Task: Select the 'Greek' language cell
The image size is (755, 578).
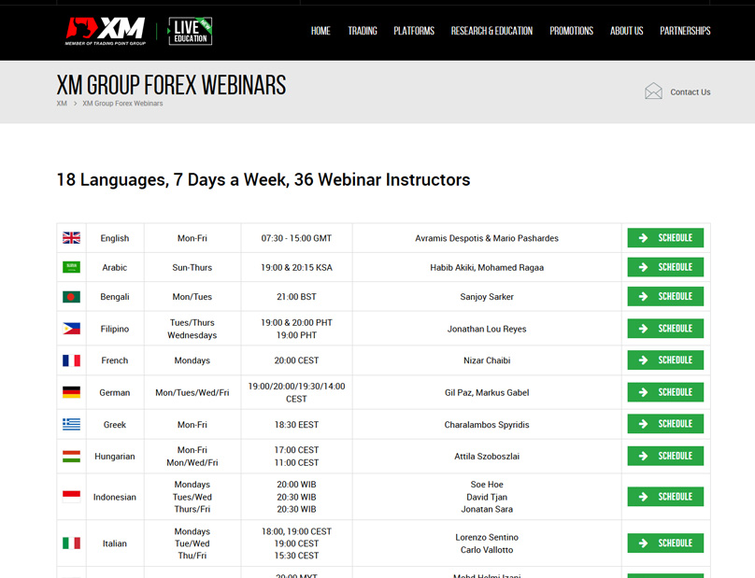Action: point(115,425)
